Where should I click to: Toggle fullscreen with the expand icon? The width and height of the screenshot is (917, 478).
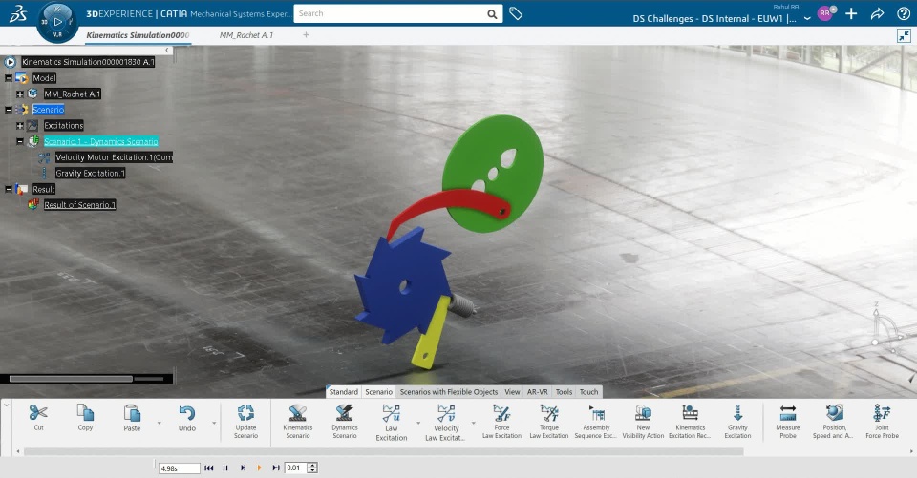pyautogui.click(x=904, y=36)
